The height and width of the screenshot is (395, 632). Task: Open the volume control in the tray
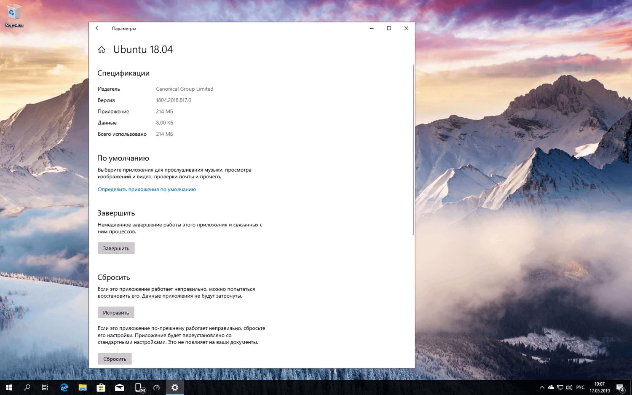click(569, 387)
